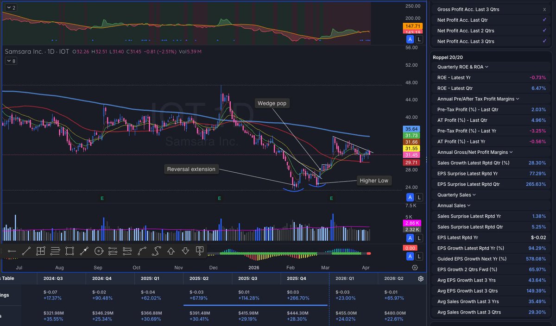The image size is (556, 326).
Task: Toggle log scale L on top indicator pane
Action: 419,40
